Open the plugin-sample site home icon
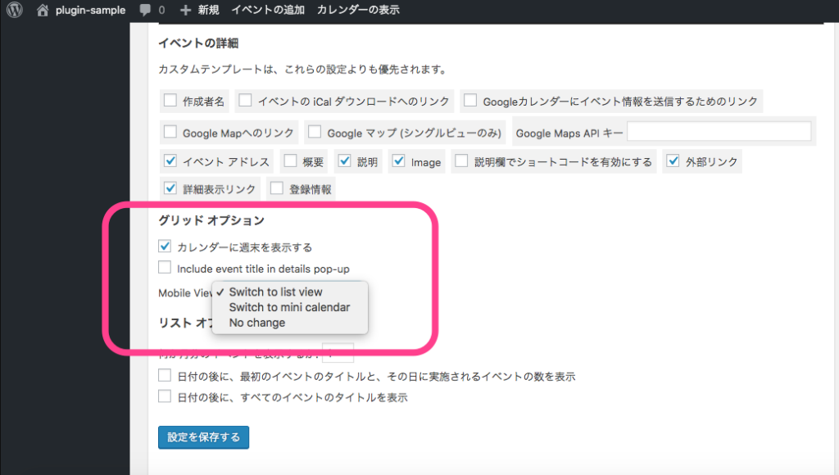 [x=43, y=11]
